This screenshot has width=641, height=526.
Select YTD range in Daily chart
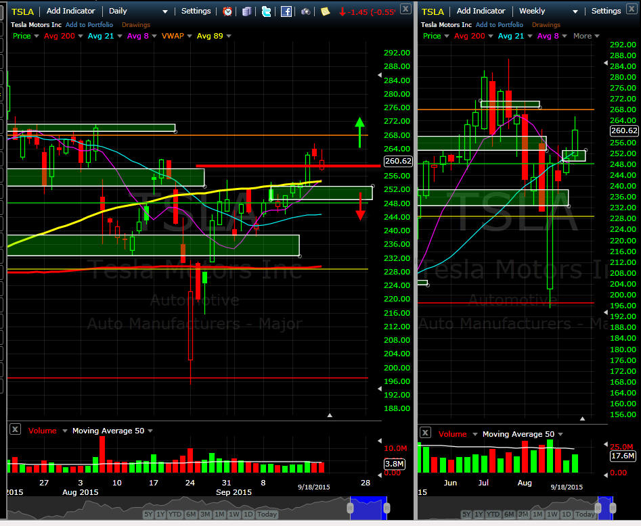pyautogui.click(x=175, y=514)
